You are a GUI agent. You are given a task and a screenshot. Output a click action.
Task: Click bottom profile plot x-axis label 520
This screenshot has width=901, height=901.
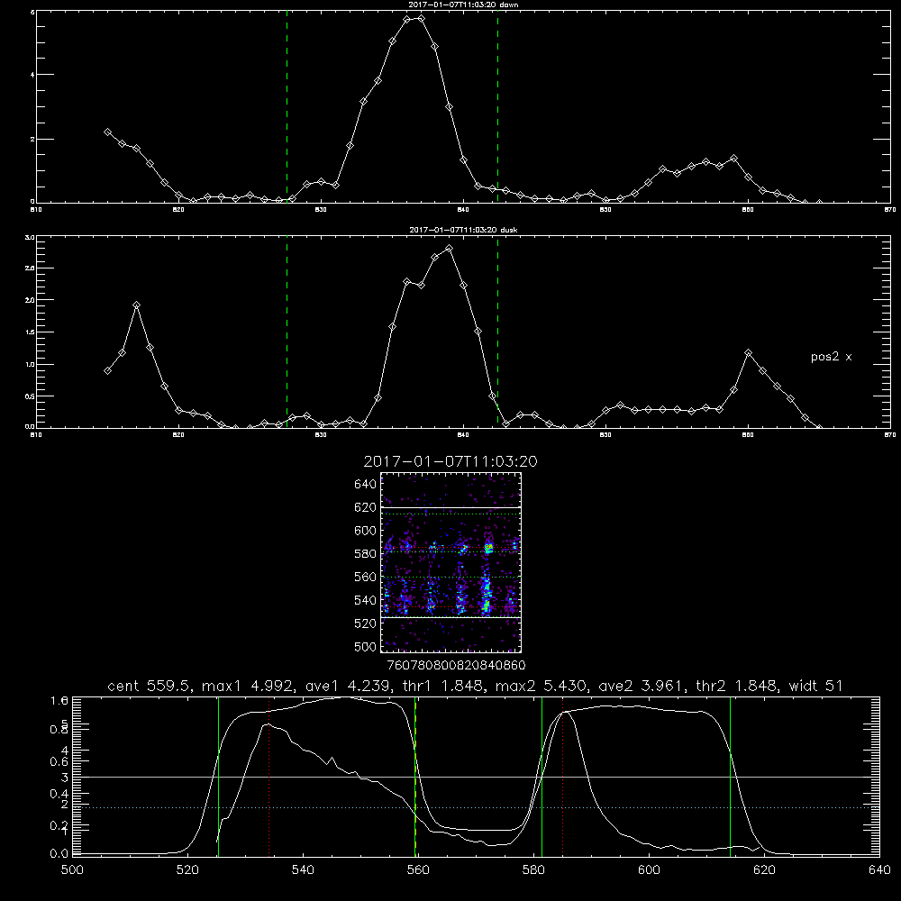(x=187, y=870)
